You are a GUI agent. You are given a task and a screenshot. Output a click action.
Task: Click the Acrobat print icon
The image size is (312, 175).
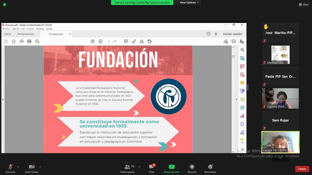tap(29, 41)
